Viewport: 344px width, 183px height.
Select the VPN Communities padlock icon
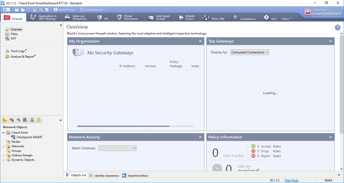coord(39,120)
